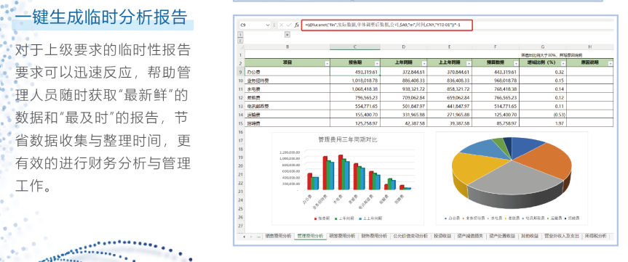Open filter dropdown for 项目 column
The image size is (628, 262).
click(327, 63)
